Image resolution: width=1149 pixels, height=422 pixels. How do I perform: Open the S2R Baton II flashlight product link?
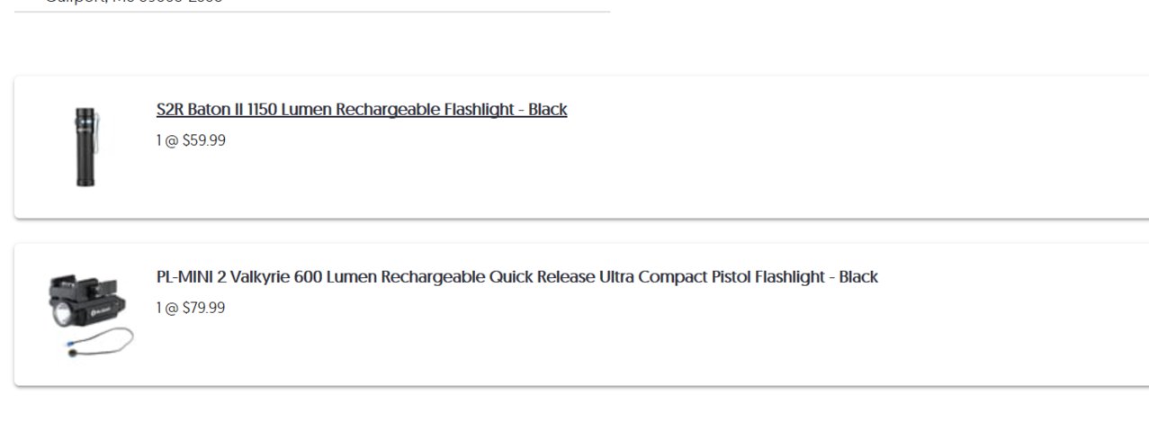[362, 110]
